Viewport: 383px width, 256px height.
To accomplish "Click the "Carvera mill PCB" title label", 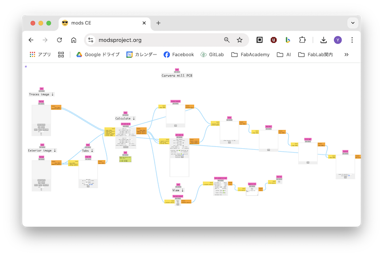I will click(177, 76).
